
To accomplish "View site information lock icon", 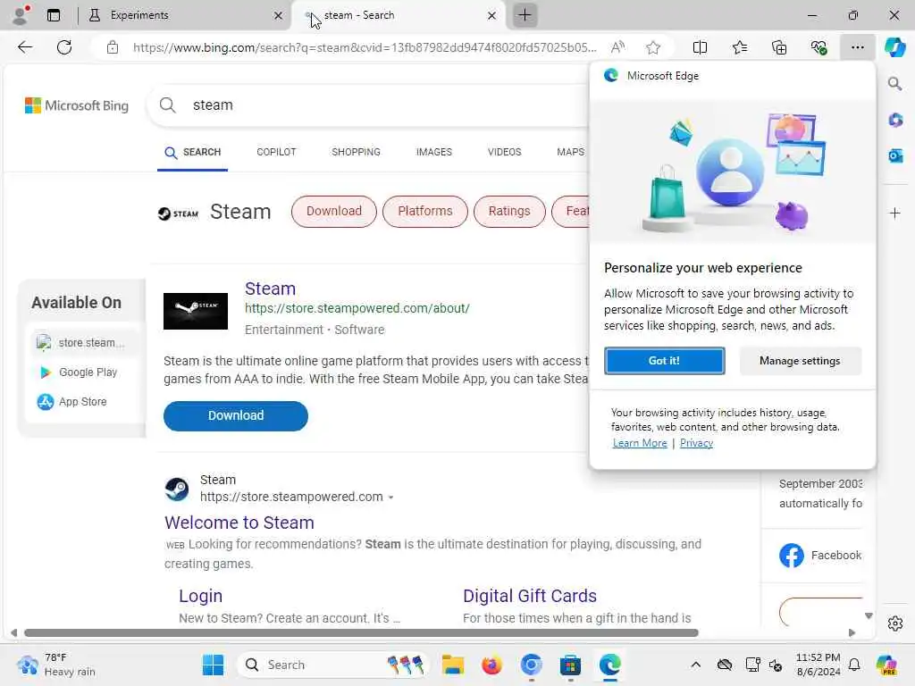I will coord(112,47).
